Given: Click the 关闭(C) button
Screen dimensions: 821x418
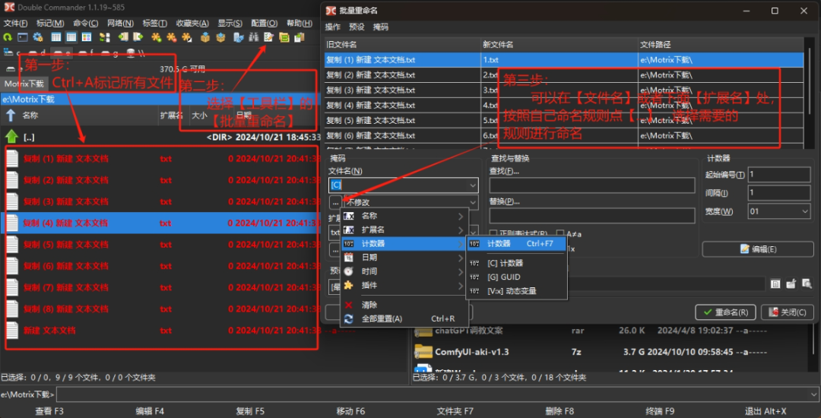Looking at the screenshot, I should point(788,312).
